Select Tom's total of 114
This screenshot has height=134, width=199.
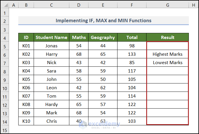(132, 96)
